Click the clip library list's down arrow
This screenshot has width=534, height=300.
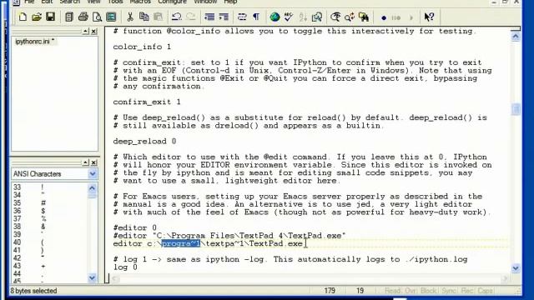coord(93,277)
